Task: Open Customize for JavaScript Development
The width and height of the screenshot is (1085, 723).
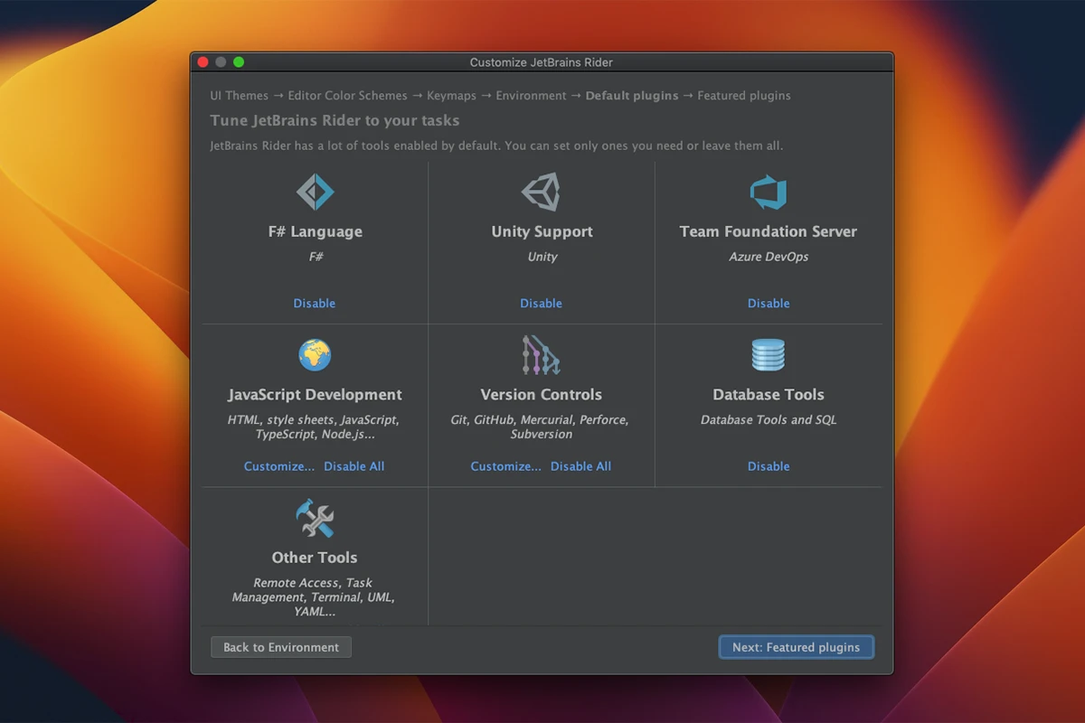Action: tap(279, 466)
